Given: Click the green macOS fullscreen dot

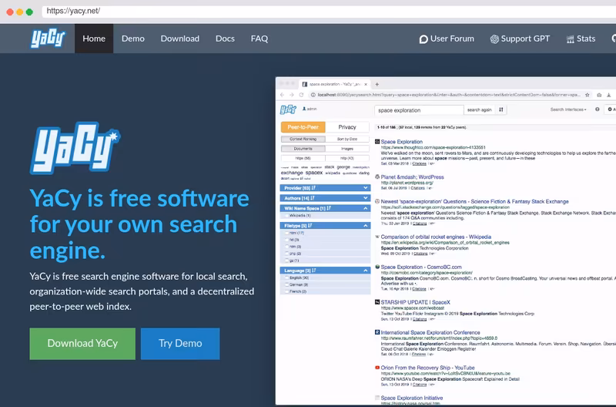Looking at the screenshot, I should [29, 12].
